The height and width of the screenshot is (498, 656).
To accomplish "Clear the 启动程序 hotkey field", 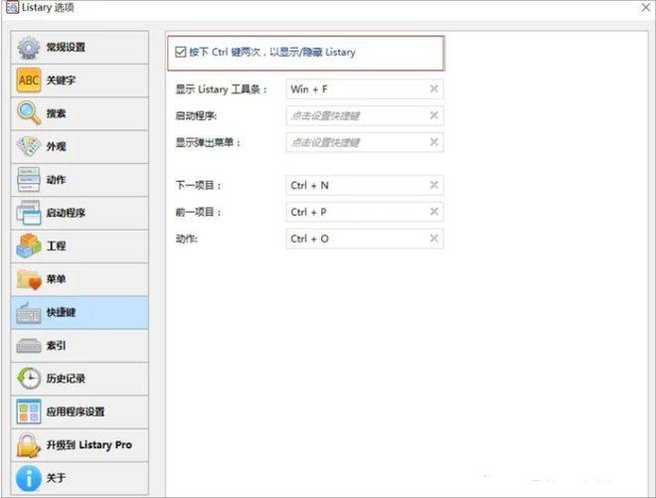I will (433, 115).
